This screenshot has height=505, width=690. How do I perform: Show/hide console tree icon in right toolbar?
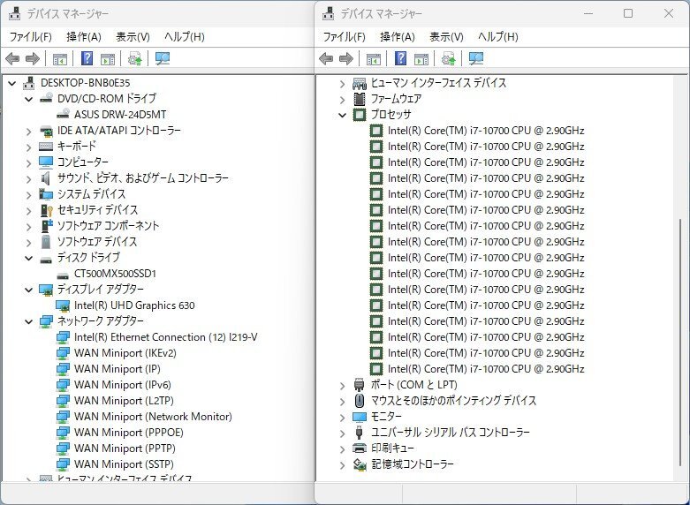coord(374,58)
